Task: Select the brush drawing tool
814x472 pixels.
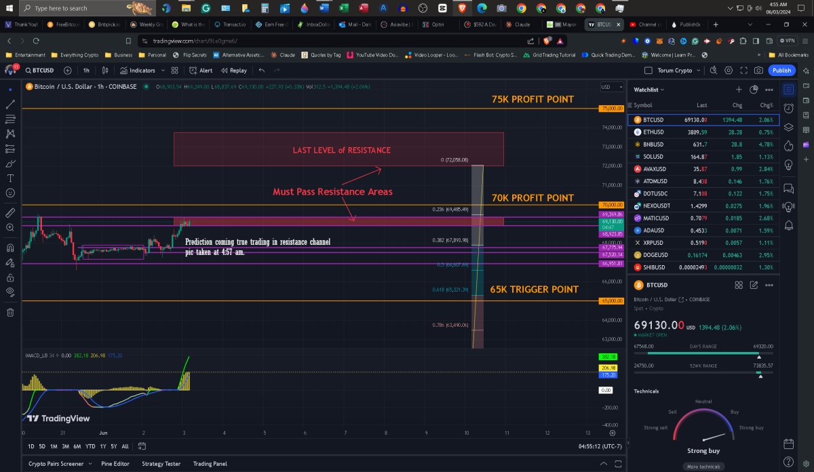Action: pos(10,163)
